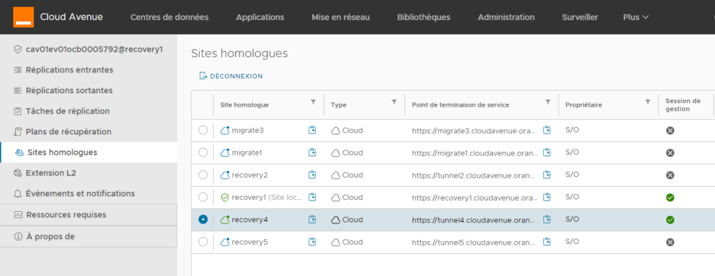715x276 pixels.
Task: Click the migrate3 cloud site icon
Action: coord(224,130)
